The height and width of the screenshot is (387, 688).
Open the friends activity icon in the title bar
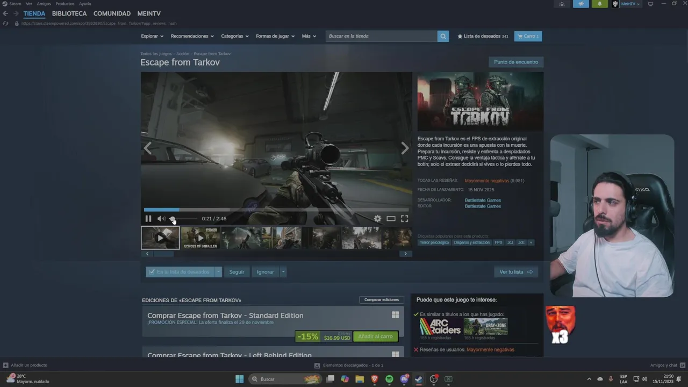tap(562, 4)
